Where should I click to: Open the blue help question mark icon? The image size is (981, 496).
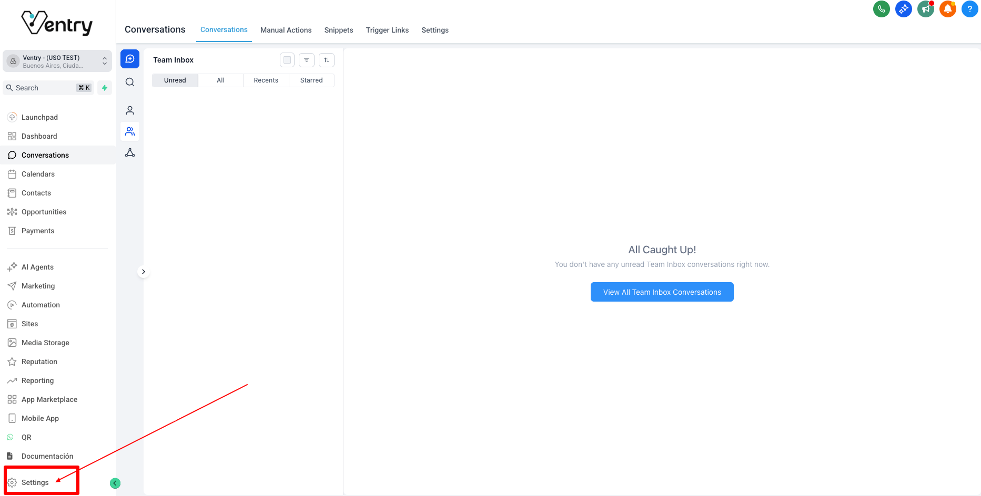969,9
